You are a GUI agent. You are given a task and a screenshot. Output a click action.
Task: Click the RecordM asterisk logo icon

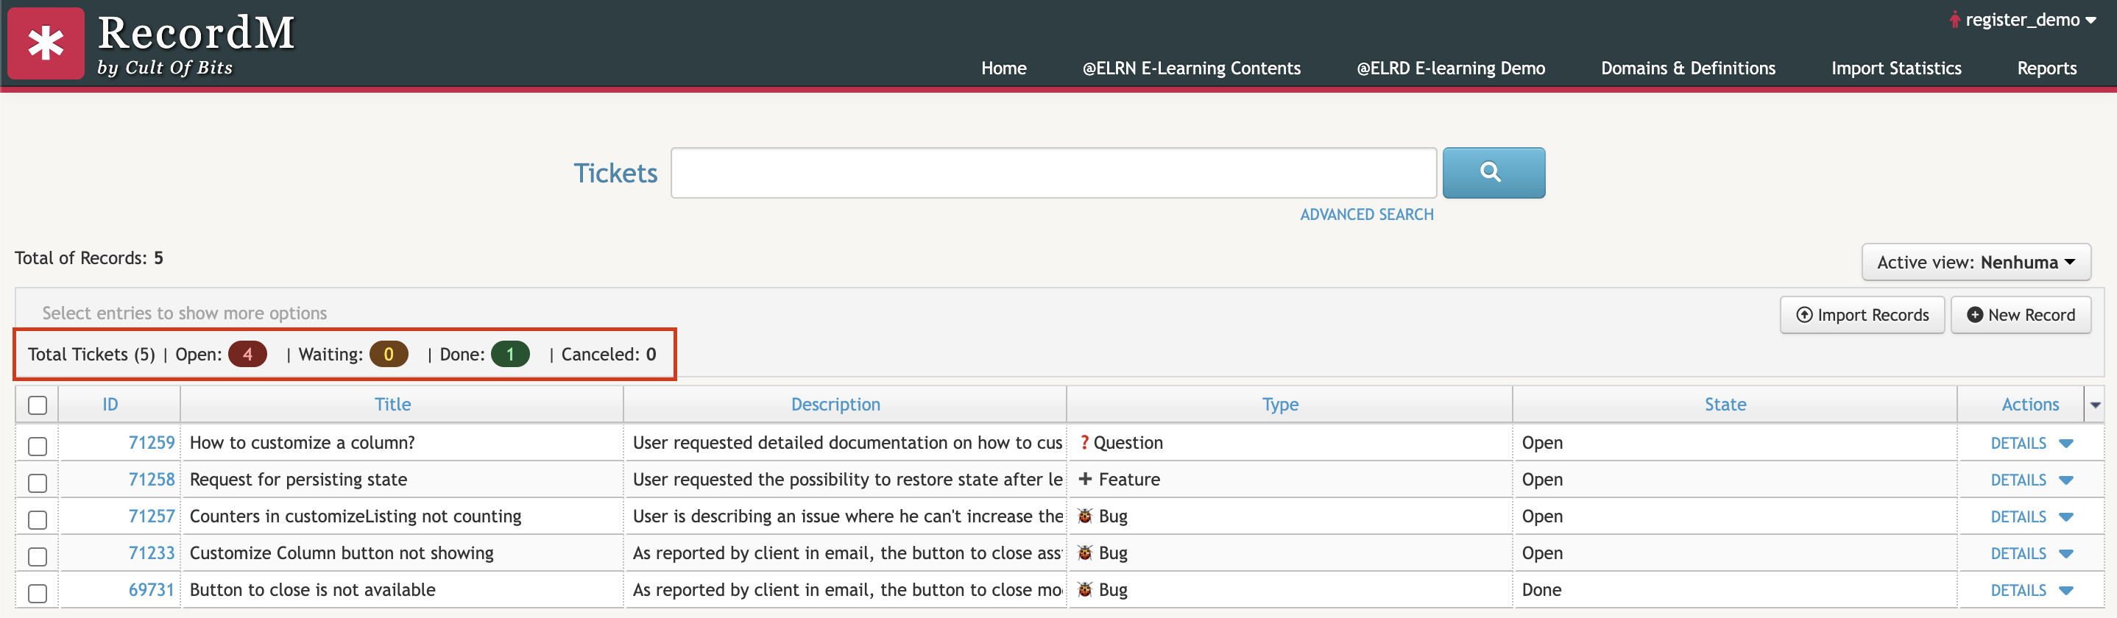[46, 43]
